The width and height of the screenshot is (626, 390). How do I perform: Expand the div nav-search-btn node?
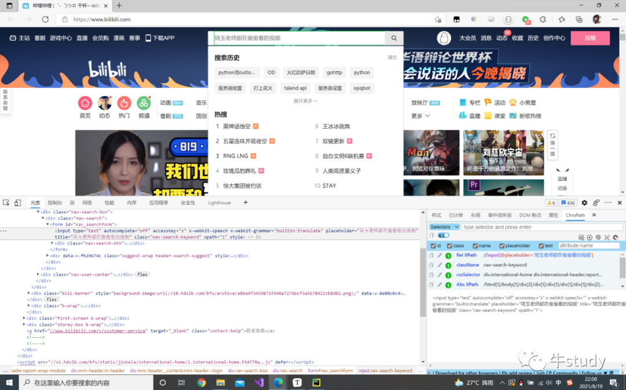(x=52, y=243)
